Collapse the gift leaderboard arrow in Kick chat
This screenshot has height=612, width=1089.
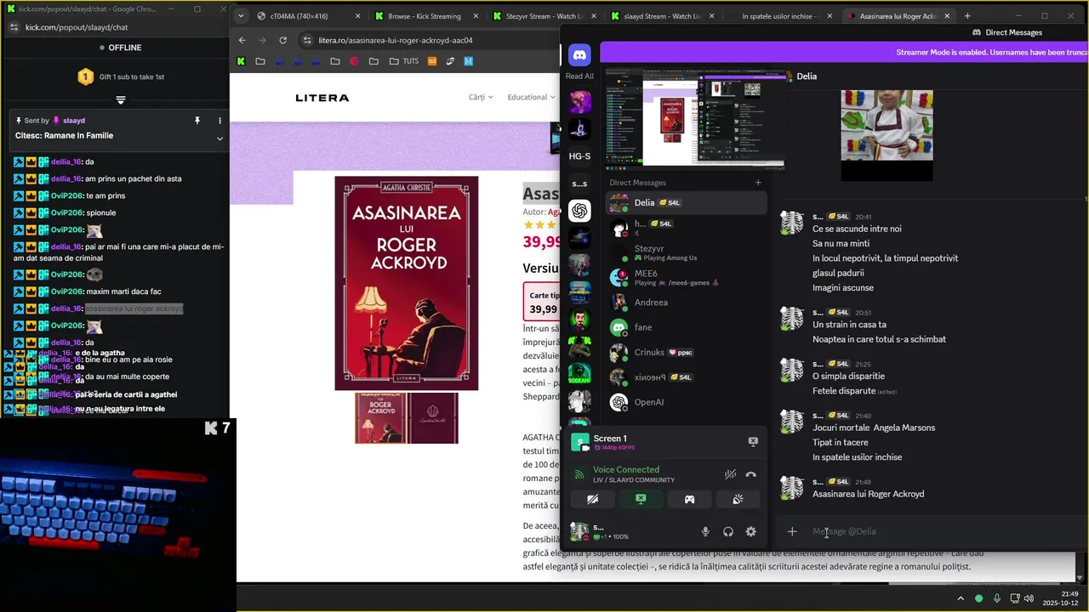coord(121,100)
